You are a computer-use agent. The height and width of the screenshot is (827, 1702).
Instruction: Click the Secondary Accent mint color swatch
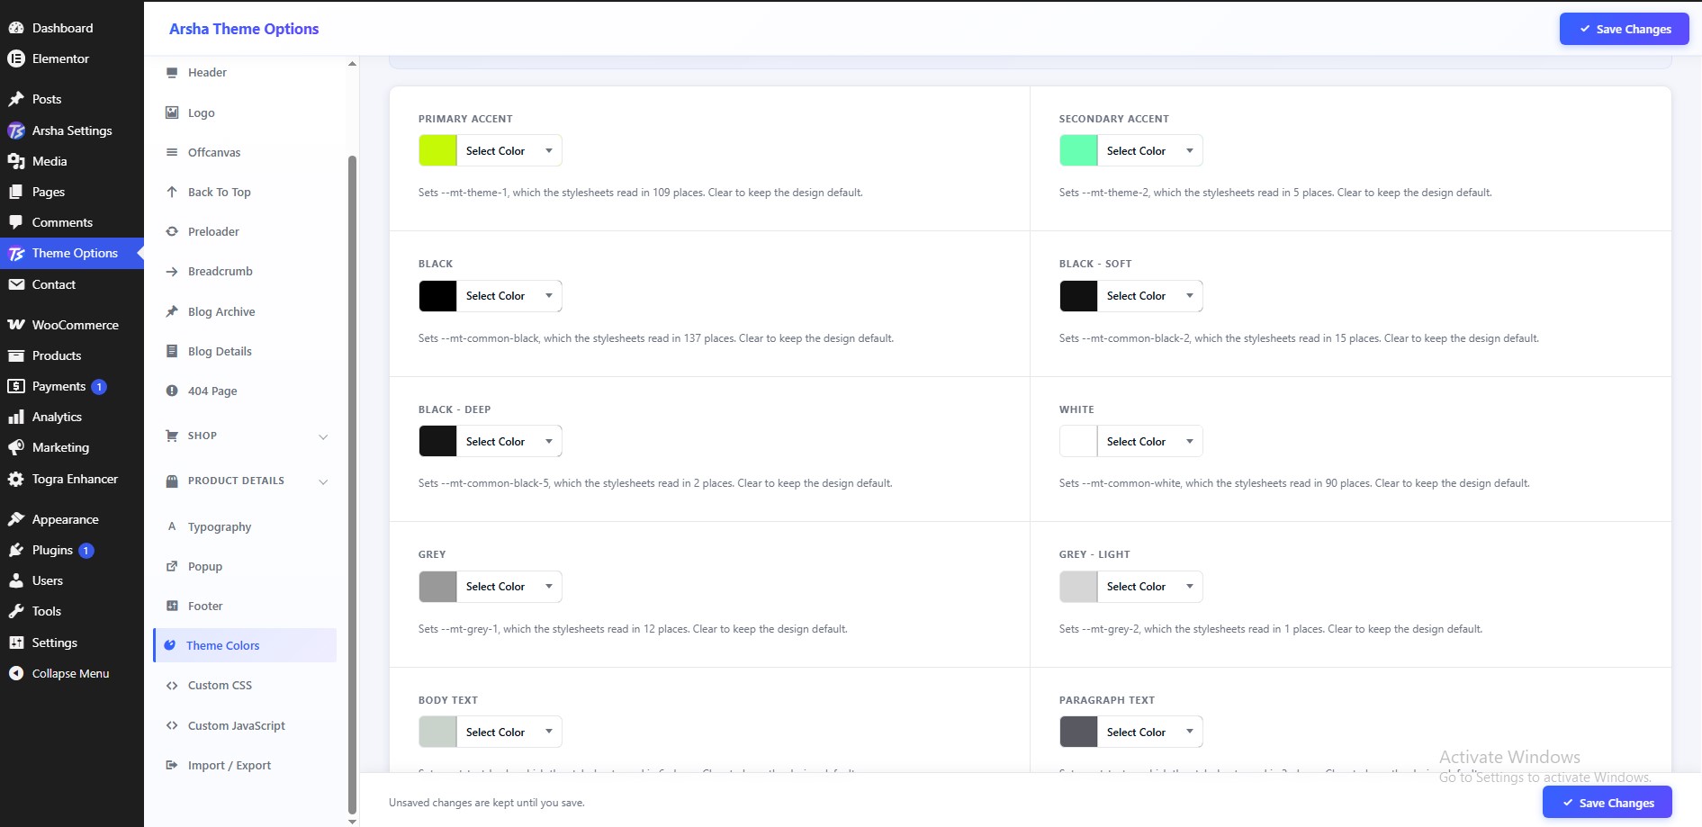coord(1079,150)
